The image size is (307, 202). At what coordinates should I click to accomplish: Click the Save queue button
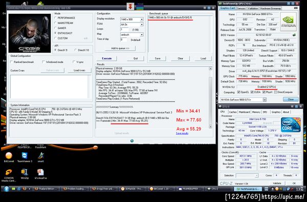click(x=158, y=58)
